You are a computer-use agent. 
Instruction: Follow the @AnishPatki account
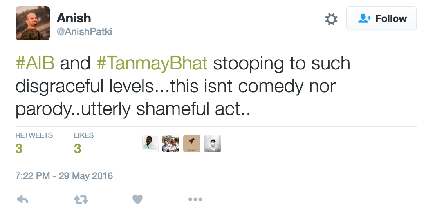[x=381, y=19]
